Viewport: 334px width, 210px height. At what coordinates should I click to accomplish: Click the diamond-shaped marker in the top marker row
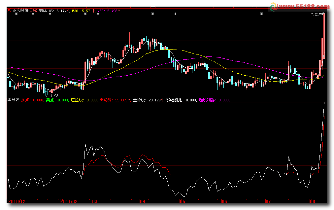[x=175, y=14]
